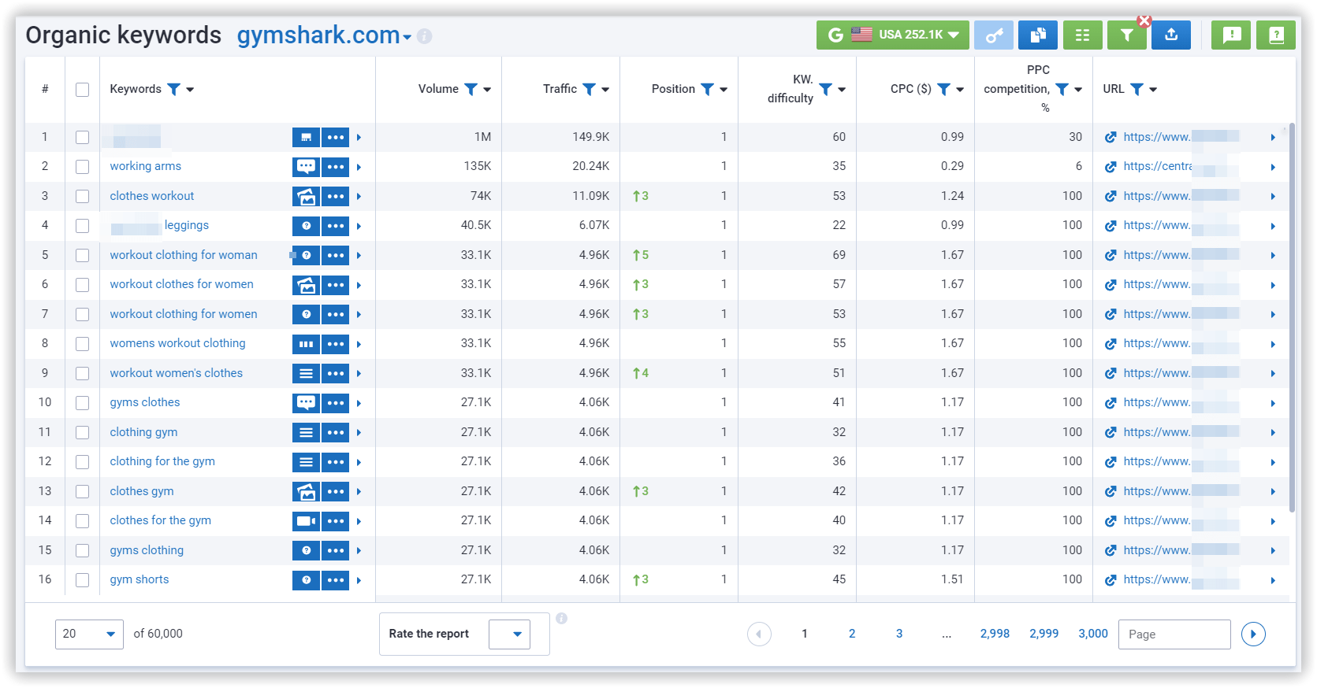Click the previous page arrow button
The width and height of the screenshot is (1317, 688).
pyautogui.click(x=759, y=634)
